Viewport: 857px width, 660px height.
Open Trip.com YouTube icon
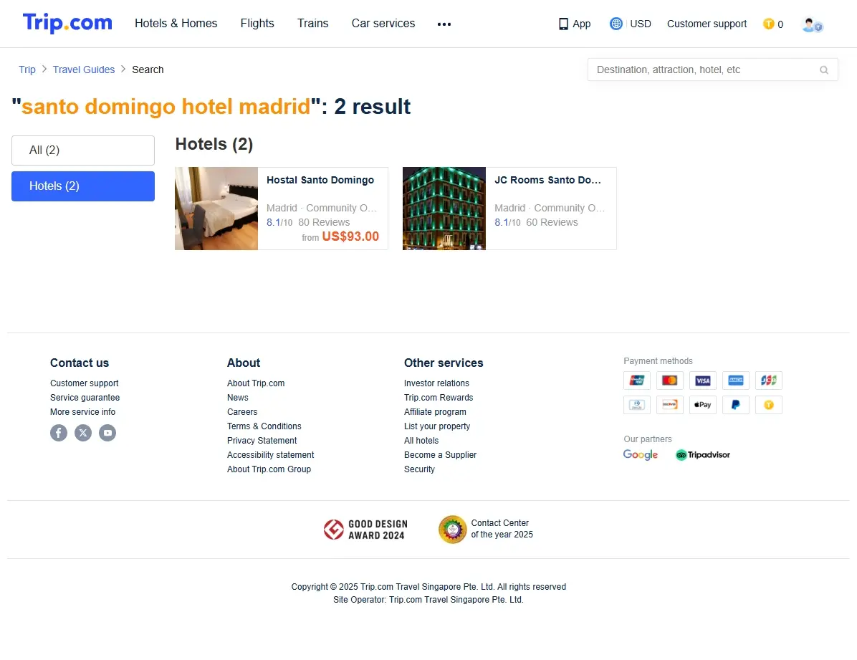[x=107, y=433]
